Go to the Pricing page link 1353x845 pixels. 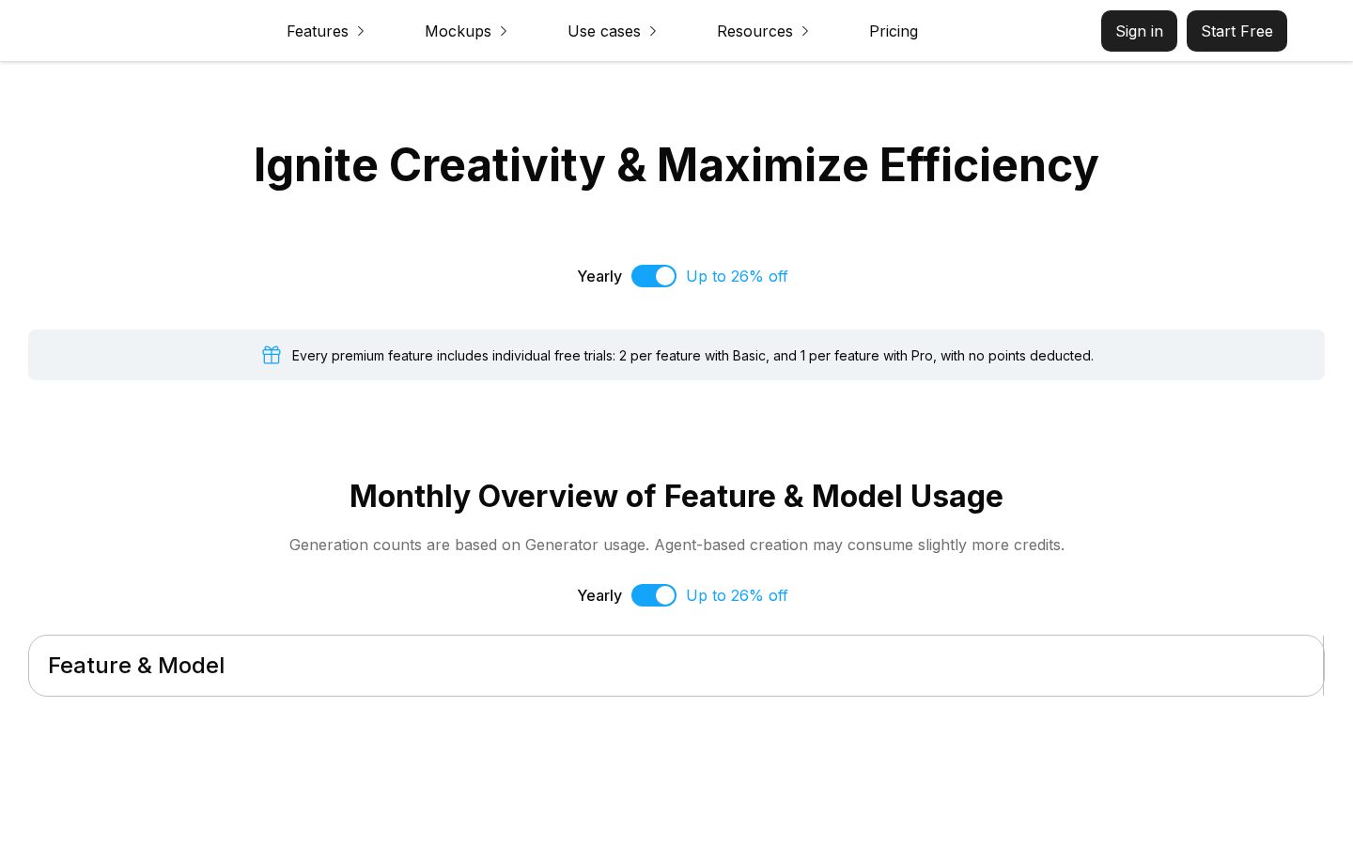894,31
